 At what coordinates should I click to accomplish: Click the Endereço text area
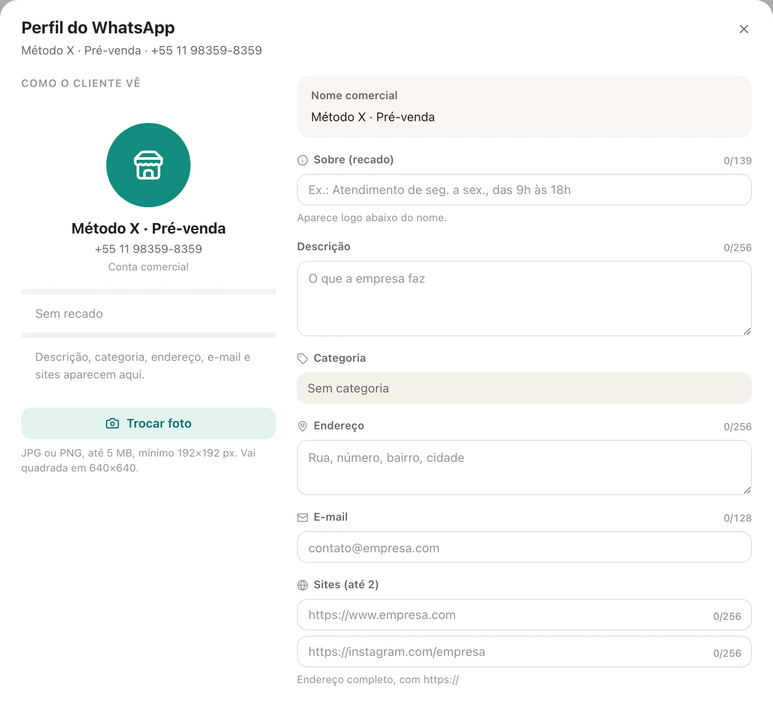pyautogui.click(x=524, y=468)
